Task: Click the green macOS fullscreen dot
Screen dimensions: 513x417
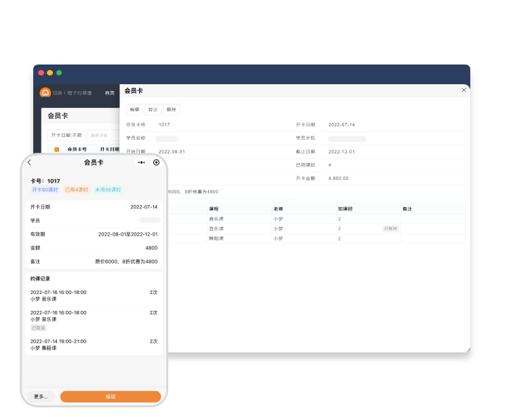Action: pyautogui.click(x=59, y=73)
